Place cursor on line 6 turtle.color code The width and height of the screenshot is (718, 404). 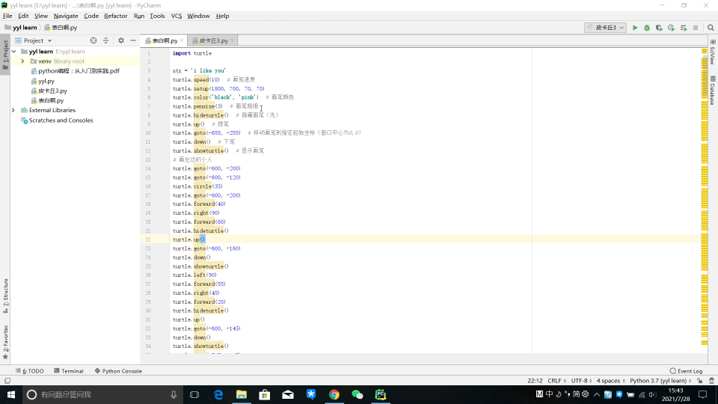(215, 97)
